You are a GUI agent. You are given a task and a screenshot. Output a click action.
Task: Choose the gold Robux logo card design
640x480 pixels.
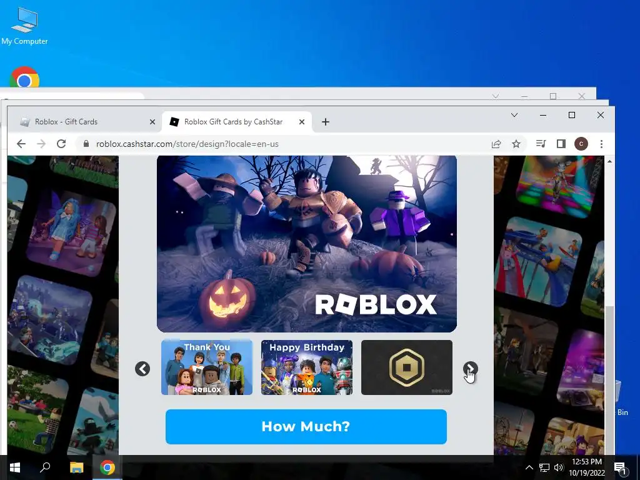coord(407,367)
